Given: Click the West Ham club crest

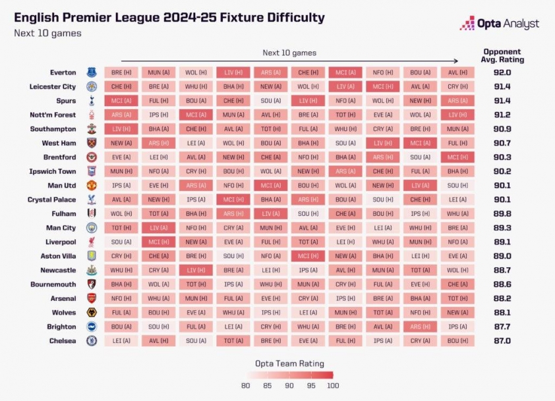Looking at the screenshot, I should [92, 143].
